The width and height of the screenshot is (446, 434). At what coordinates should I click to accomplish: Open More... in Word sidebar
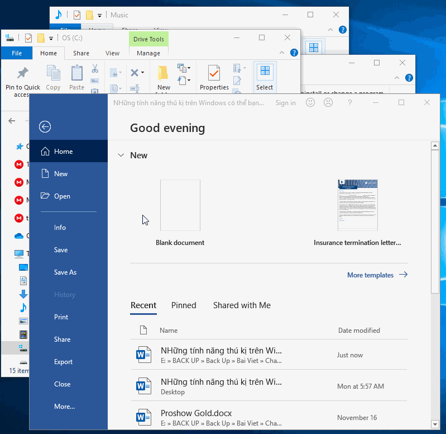click(69, 407)
